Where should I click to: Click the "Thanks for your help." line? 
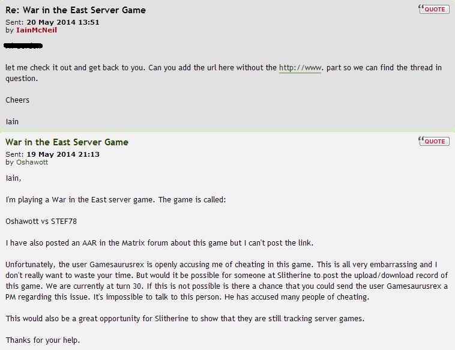[43, 340]
